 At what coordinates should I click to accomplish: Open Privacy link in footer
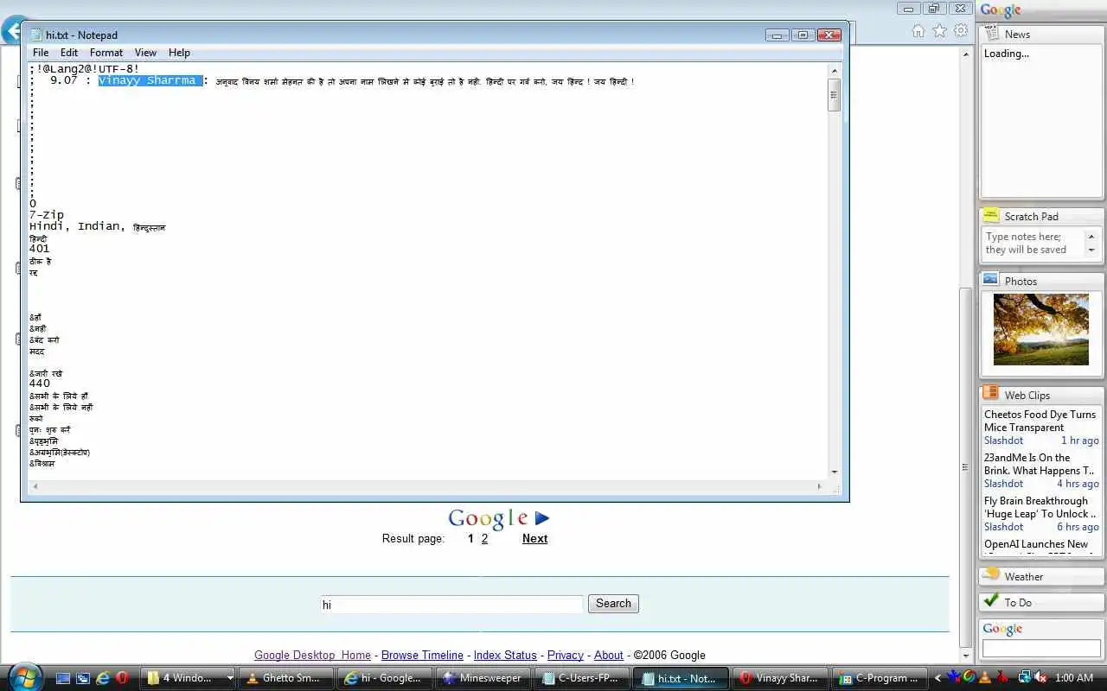click(x=566, y=655)
